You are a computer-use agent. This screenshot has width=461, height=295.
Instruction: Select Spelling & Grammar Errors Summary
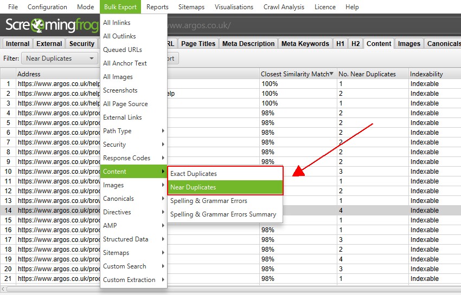pyautogui.click(x=225, y=214)
